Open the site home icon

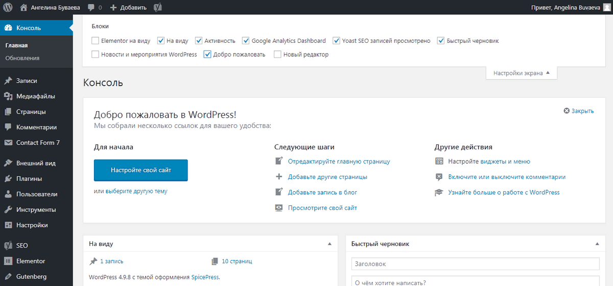pos(23,8)
